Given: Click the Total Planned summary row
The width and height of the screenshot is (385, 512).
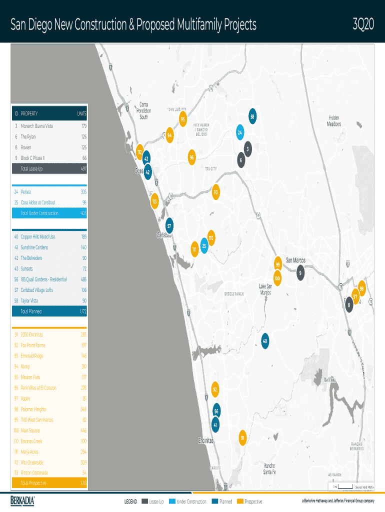Looking at the screenshot, I should pos(49,311).
